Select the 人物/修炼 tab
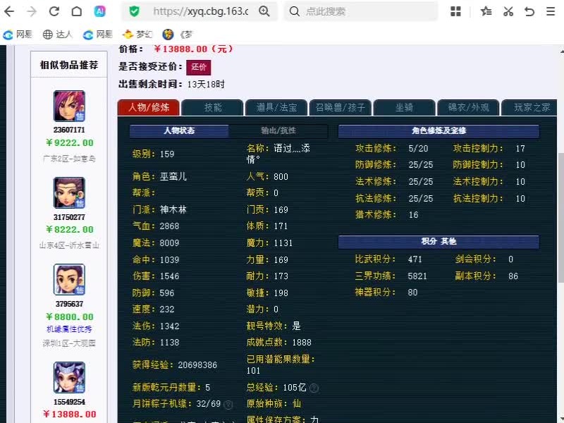Image resolution: width=564 pixels, height=423 pixels. (x=149, y=108)
